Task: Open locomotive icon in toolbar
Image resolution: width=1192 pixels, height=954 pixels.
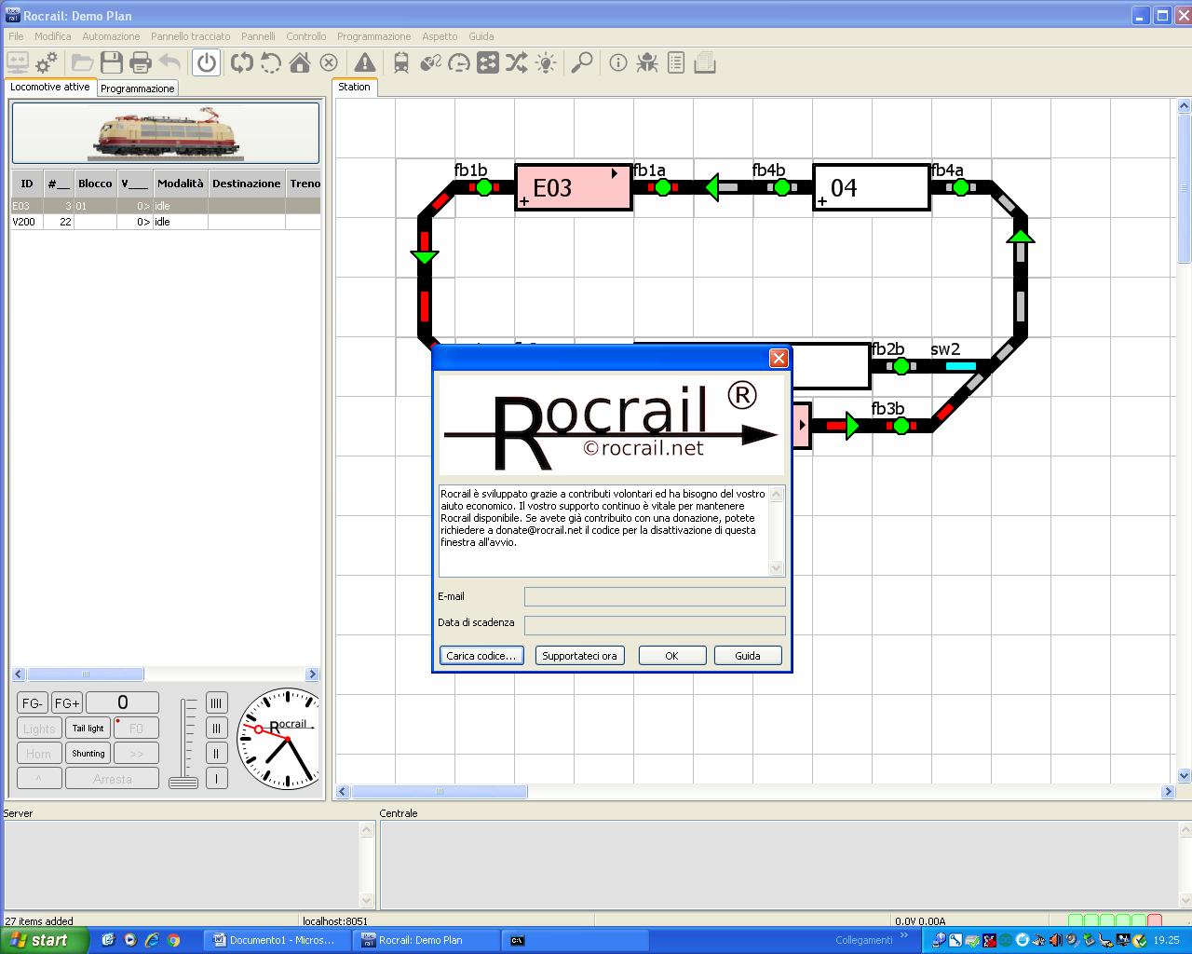Action: pyautogui.click(x=401, y=62)
